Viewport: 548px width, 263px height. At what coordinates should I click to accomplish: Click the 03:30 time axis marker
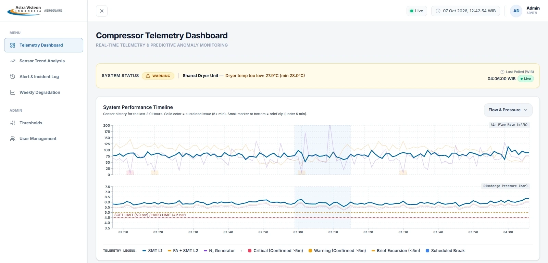(403, 232)
